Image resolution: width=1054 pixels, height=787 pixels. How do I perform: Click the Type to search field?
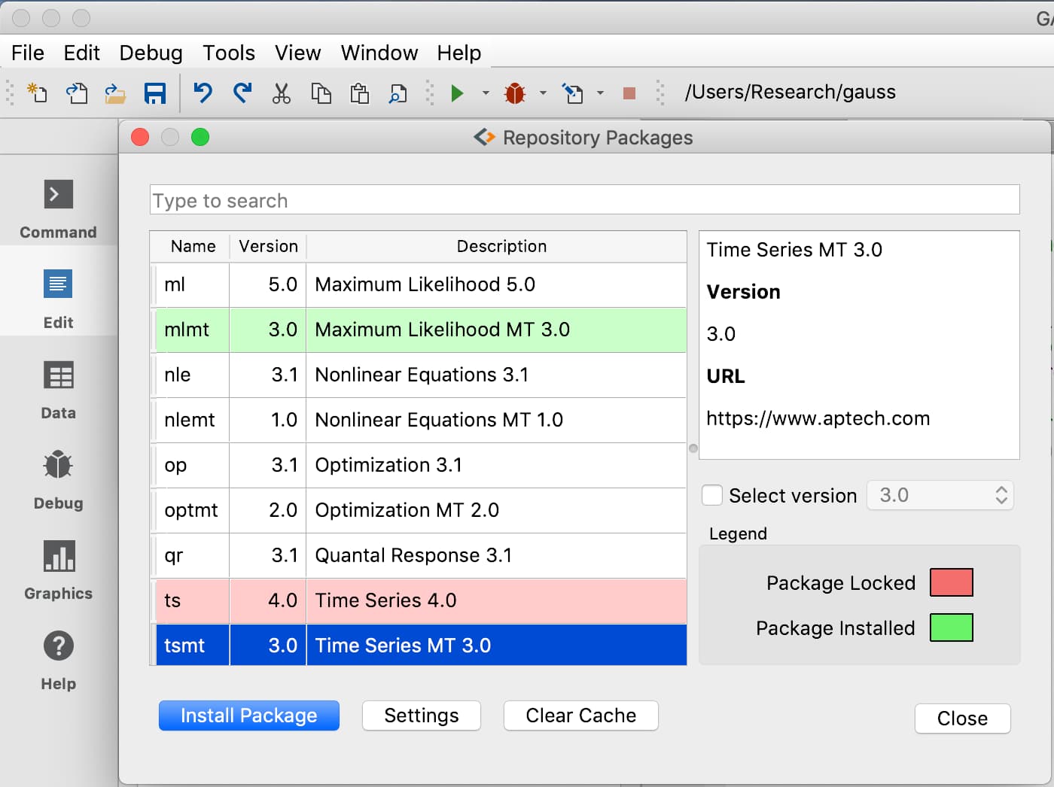(x=584, y=200)
